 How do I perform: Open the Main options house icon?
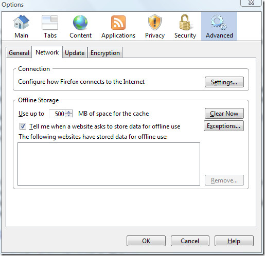(x=21, y=22)
